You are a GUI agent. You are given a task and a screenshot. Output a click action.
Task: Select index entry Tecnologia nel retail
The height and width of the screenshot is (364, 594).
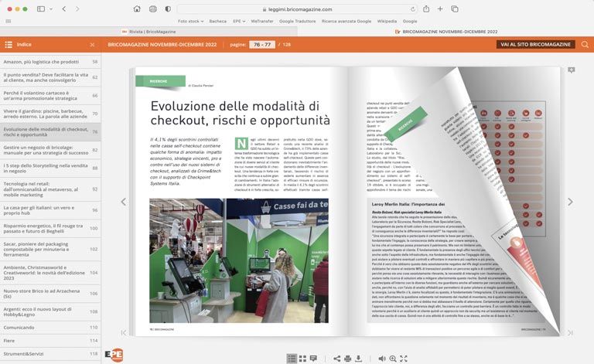[50, 189]
